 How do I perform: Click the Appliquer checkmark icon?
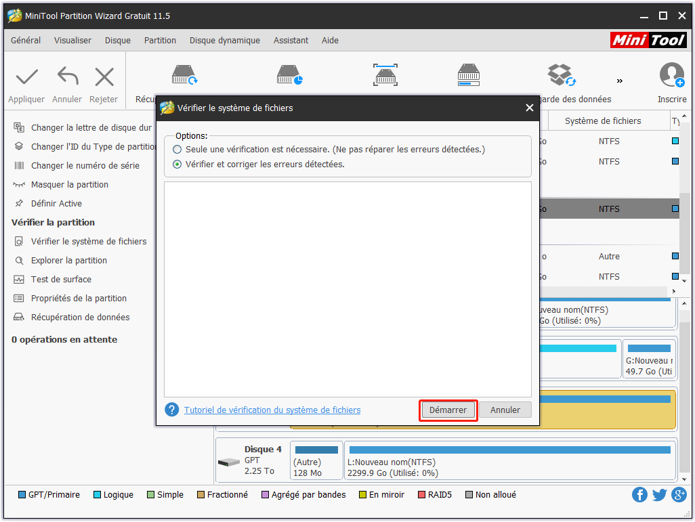26,77
